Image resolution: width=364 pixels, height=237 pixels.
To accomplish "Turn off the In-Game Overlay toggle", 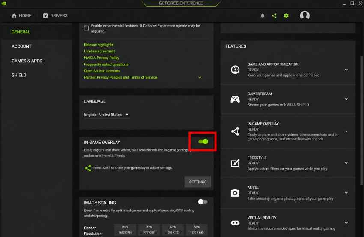I will tap(203, 142).
